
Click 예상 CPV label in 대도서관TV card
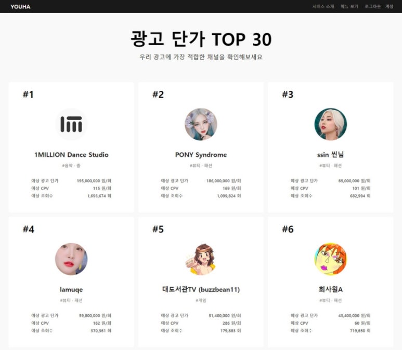point(170,323)
